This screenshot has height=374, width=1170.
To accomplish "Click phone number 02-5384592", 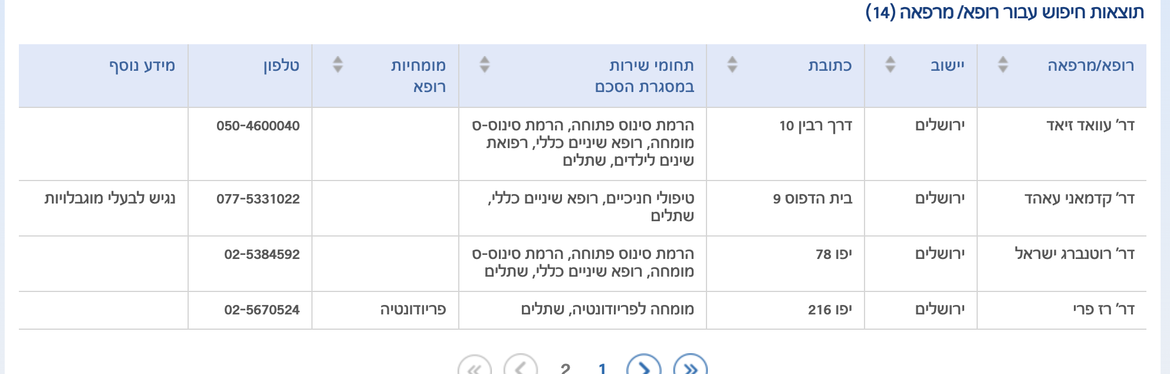I will point(262,254).
